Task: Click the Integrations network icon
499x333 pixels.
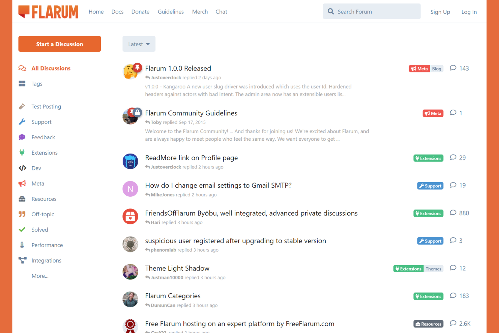Action: (x=22, y=260)
